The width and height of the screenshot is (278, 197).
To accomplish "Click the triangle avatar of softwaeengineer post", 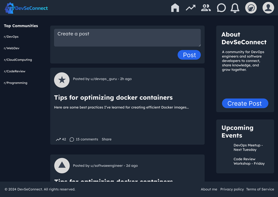I will tap(62, 165).
